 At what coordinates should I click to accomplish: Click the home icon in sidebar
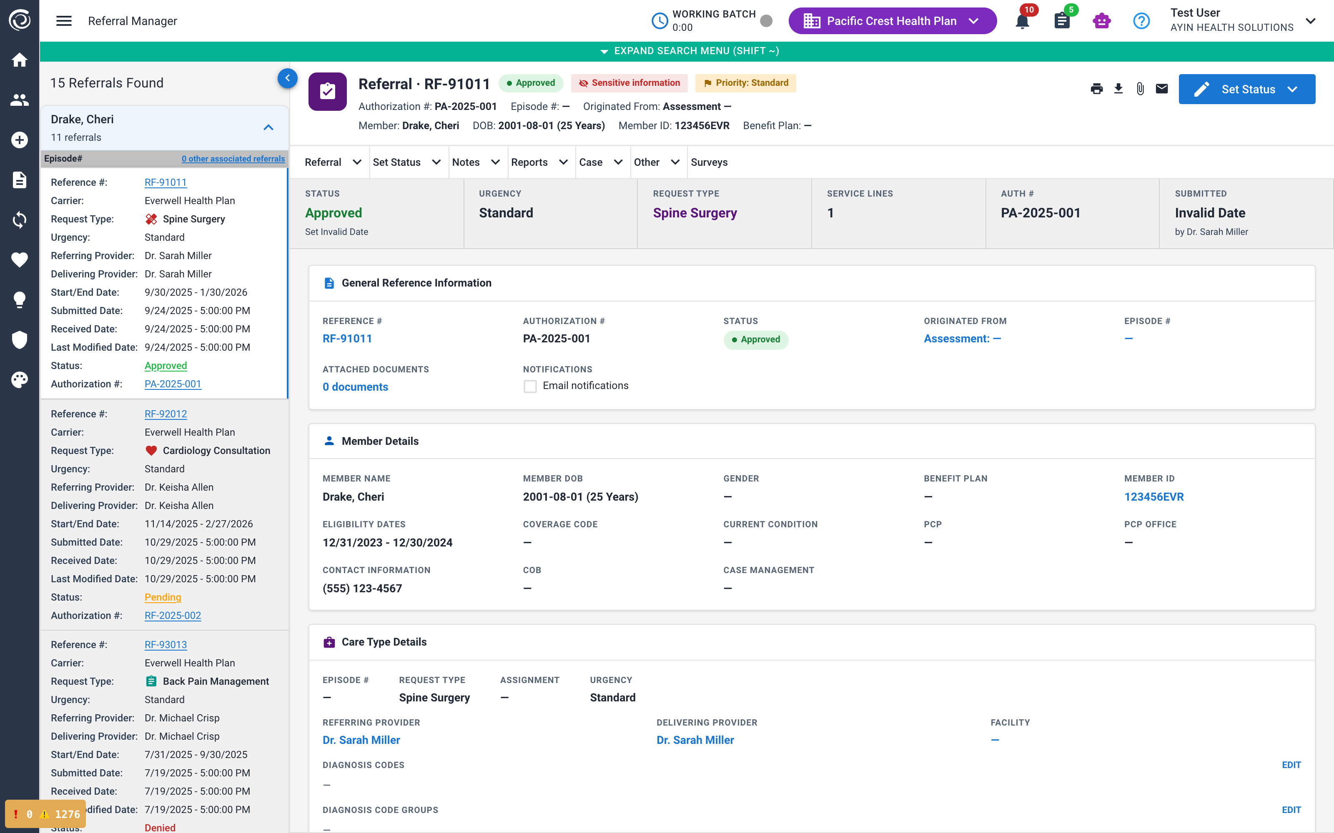(19, 60)
